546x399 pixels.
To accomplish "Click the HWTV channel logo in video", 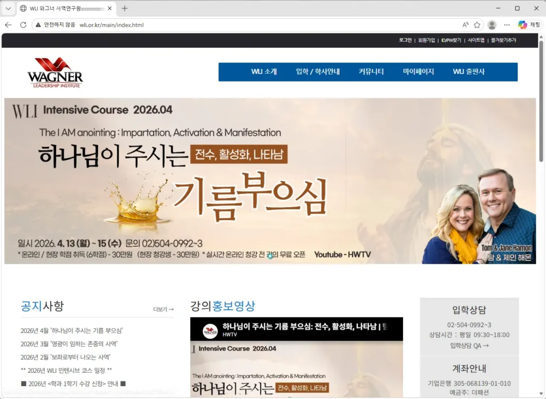I will pos(210,331).
